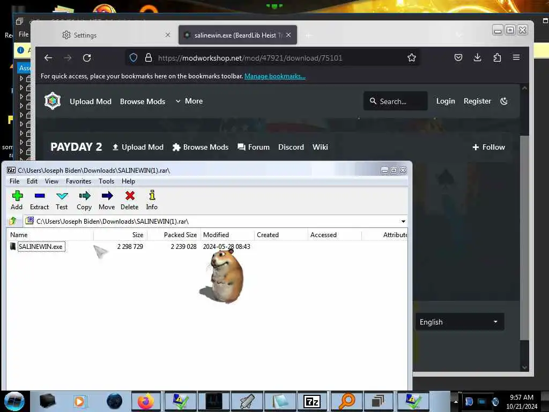
Task: Open the Help menu in 7-Zip
Action: pyautogui.click(x=128, y=181)
